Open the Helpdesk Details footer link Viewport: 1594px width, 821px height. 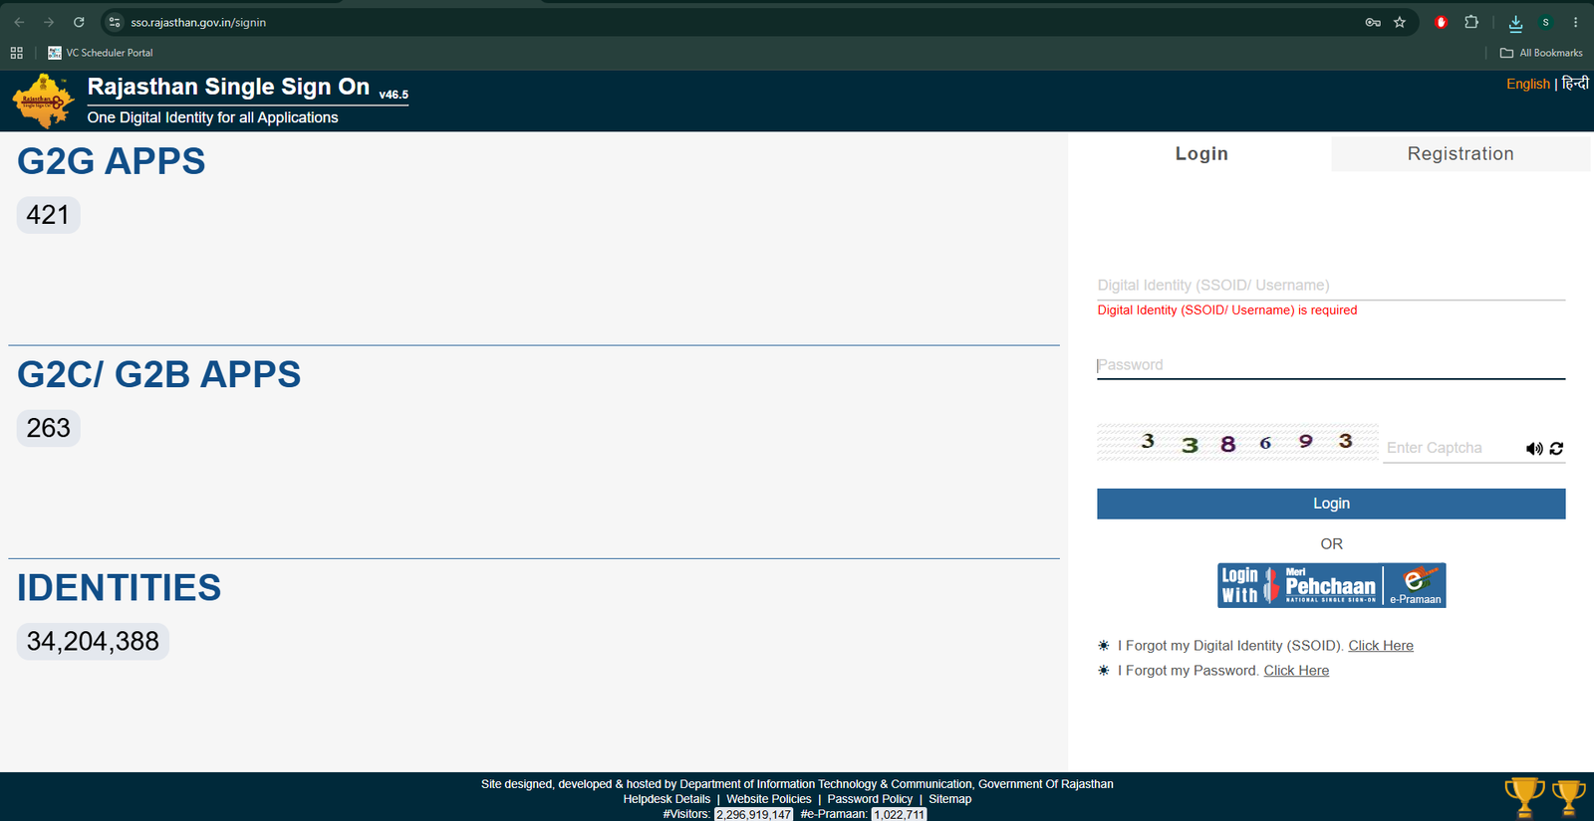(666, 799)
